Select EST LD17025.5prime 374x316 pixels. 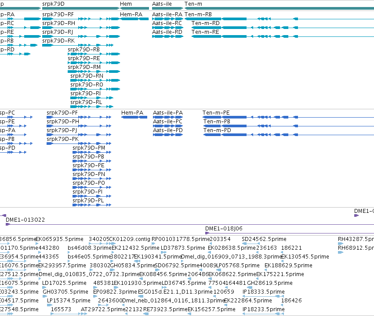[64, 284]
